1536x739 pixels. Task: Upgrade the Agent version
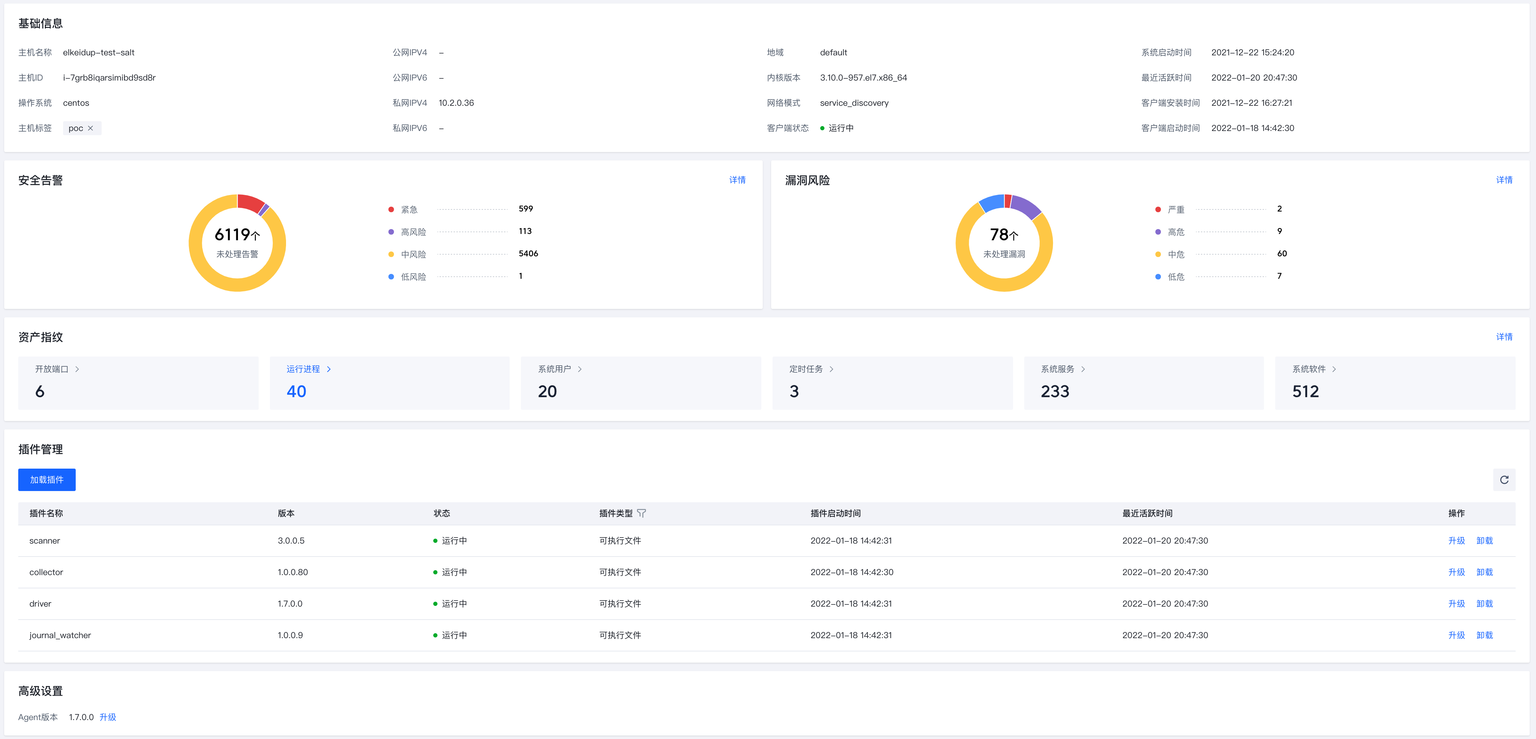coord(108,717)
